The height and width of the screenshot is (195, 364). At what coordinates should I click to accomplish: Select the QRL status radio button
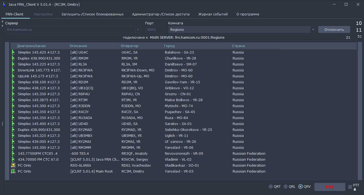tap(285, 187)
